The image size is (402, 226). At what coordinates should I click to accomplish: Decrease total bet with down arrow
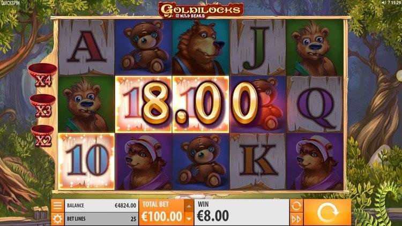[x=189, y=219]
